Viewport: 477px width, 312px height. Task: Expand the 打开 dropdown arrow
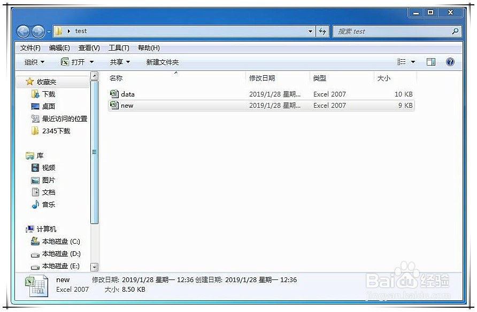point(93,62)
